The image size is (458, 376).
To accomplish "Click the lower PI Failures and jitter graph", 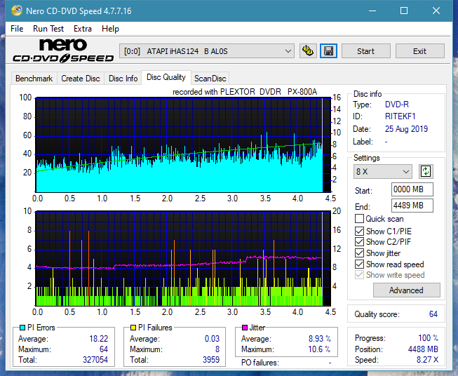I will coord(183,259).
